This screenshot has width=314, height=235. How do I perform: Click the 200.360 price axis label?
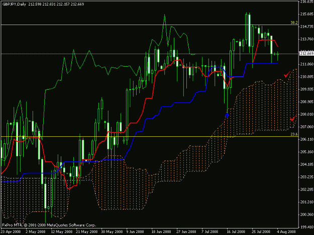307,214
